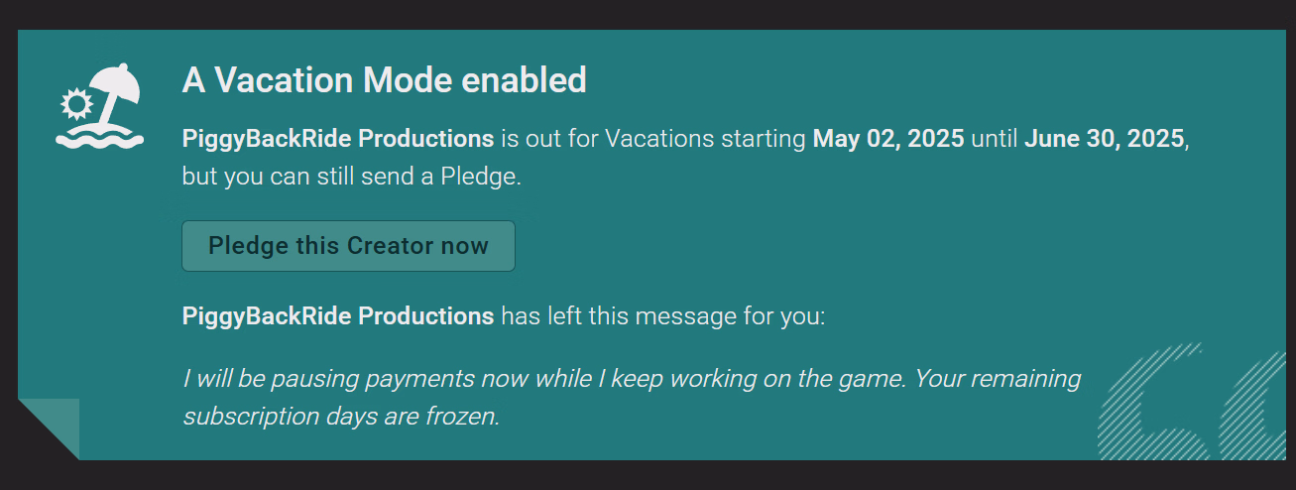Viewport: 1296px width, 490px height.
Task: Click the "A Vacation Mode enabled" heading
Action: [x=384, y=80]
